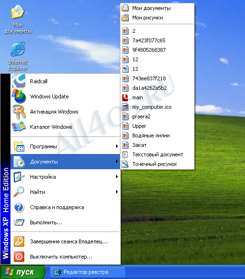Click the highlighted Документы label

[x=44, y=162]
